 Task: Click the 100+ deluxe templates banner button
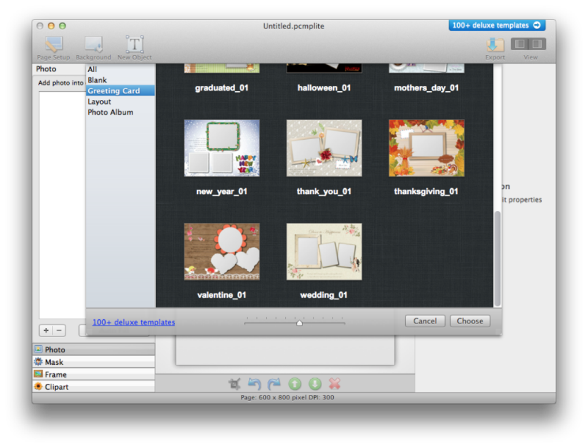coord(496,25)
